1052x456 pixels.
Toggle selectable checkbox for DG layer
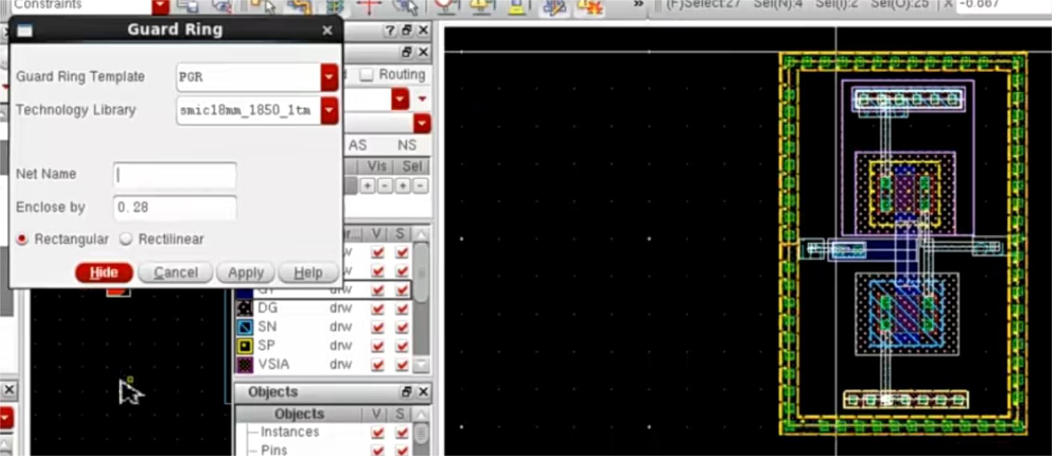click(x=402, y=309)
